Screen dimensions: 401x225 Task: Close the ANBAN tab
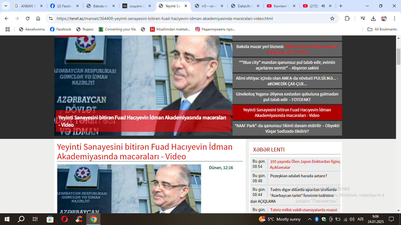click(41, 6)
